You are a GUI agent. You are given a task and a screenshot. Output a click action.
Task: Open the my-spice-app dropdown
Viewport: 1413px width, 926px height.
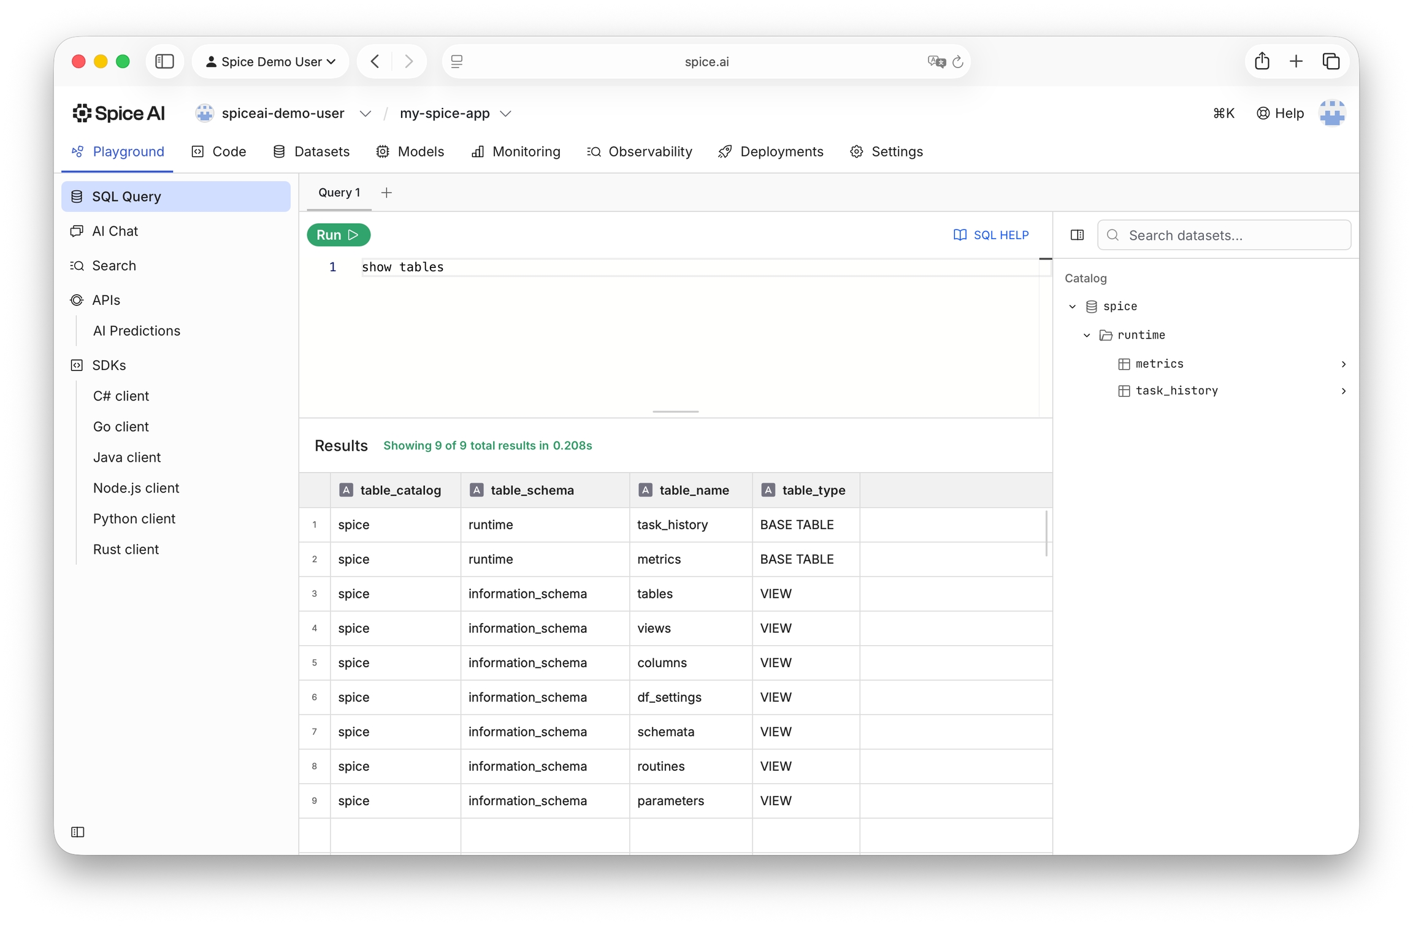tap(505, 113)
